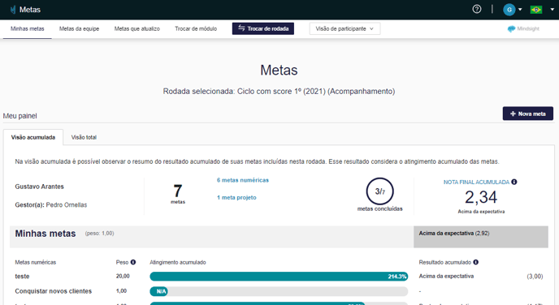Click the Metas app logo icon
Screen dimensions: 559x305
point(13,10)
